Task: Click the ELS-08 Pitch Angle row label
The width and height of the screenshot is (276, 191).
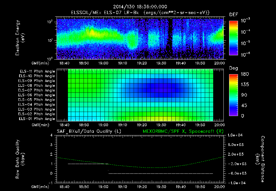Action: click(36, 86)
